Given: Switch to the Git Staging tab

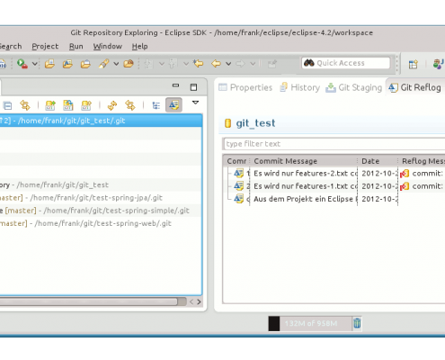Looking at the screenshot, I should (354, 87).
